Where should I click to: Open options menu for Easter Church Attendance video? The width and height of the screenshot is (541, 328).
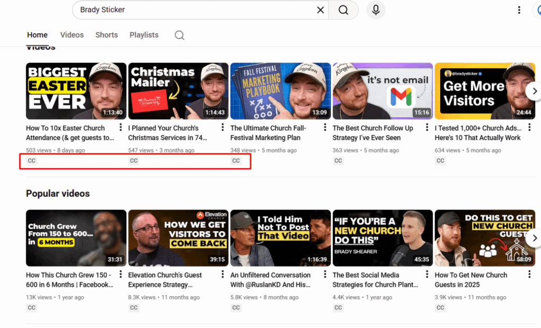click(121, 128)
